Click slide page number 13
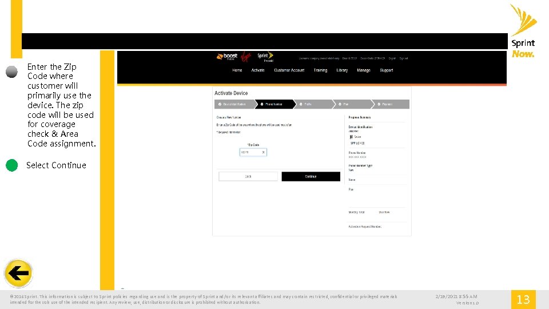 (x=523, y=299)
